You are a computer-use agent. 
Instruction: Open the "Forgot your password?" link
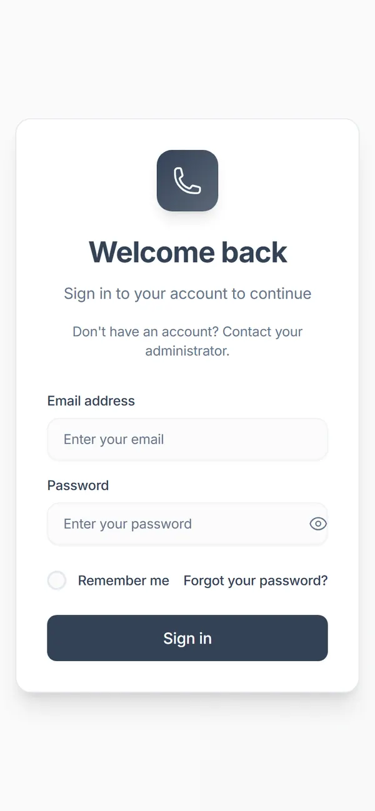[x=256, y=580]
